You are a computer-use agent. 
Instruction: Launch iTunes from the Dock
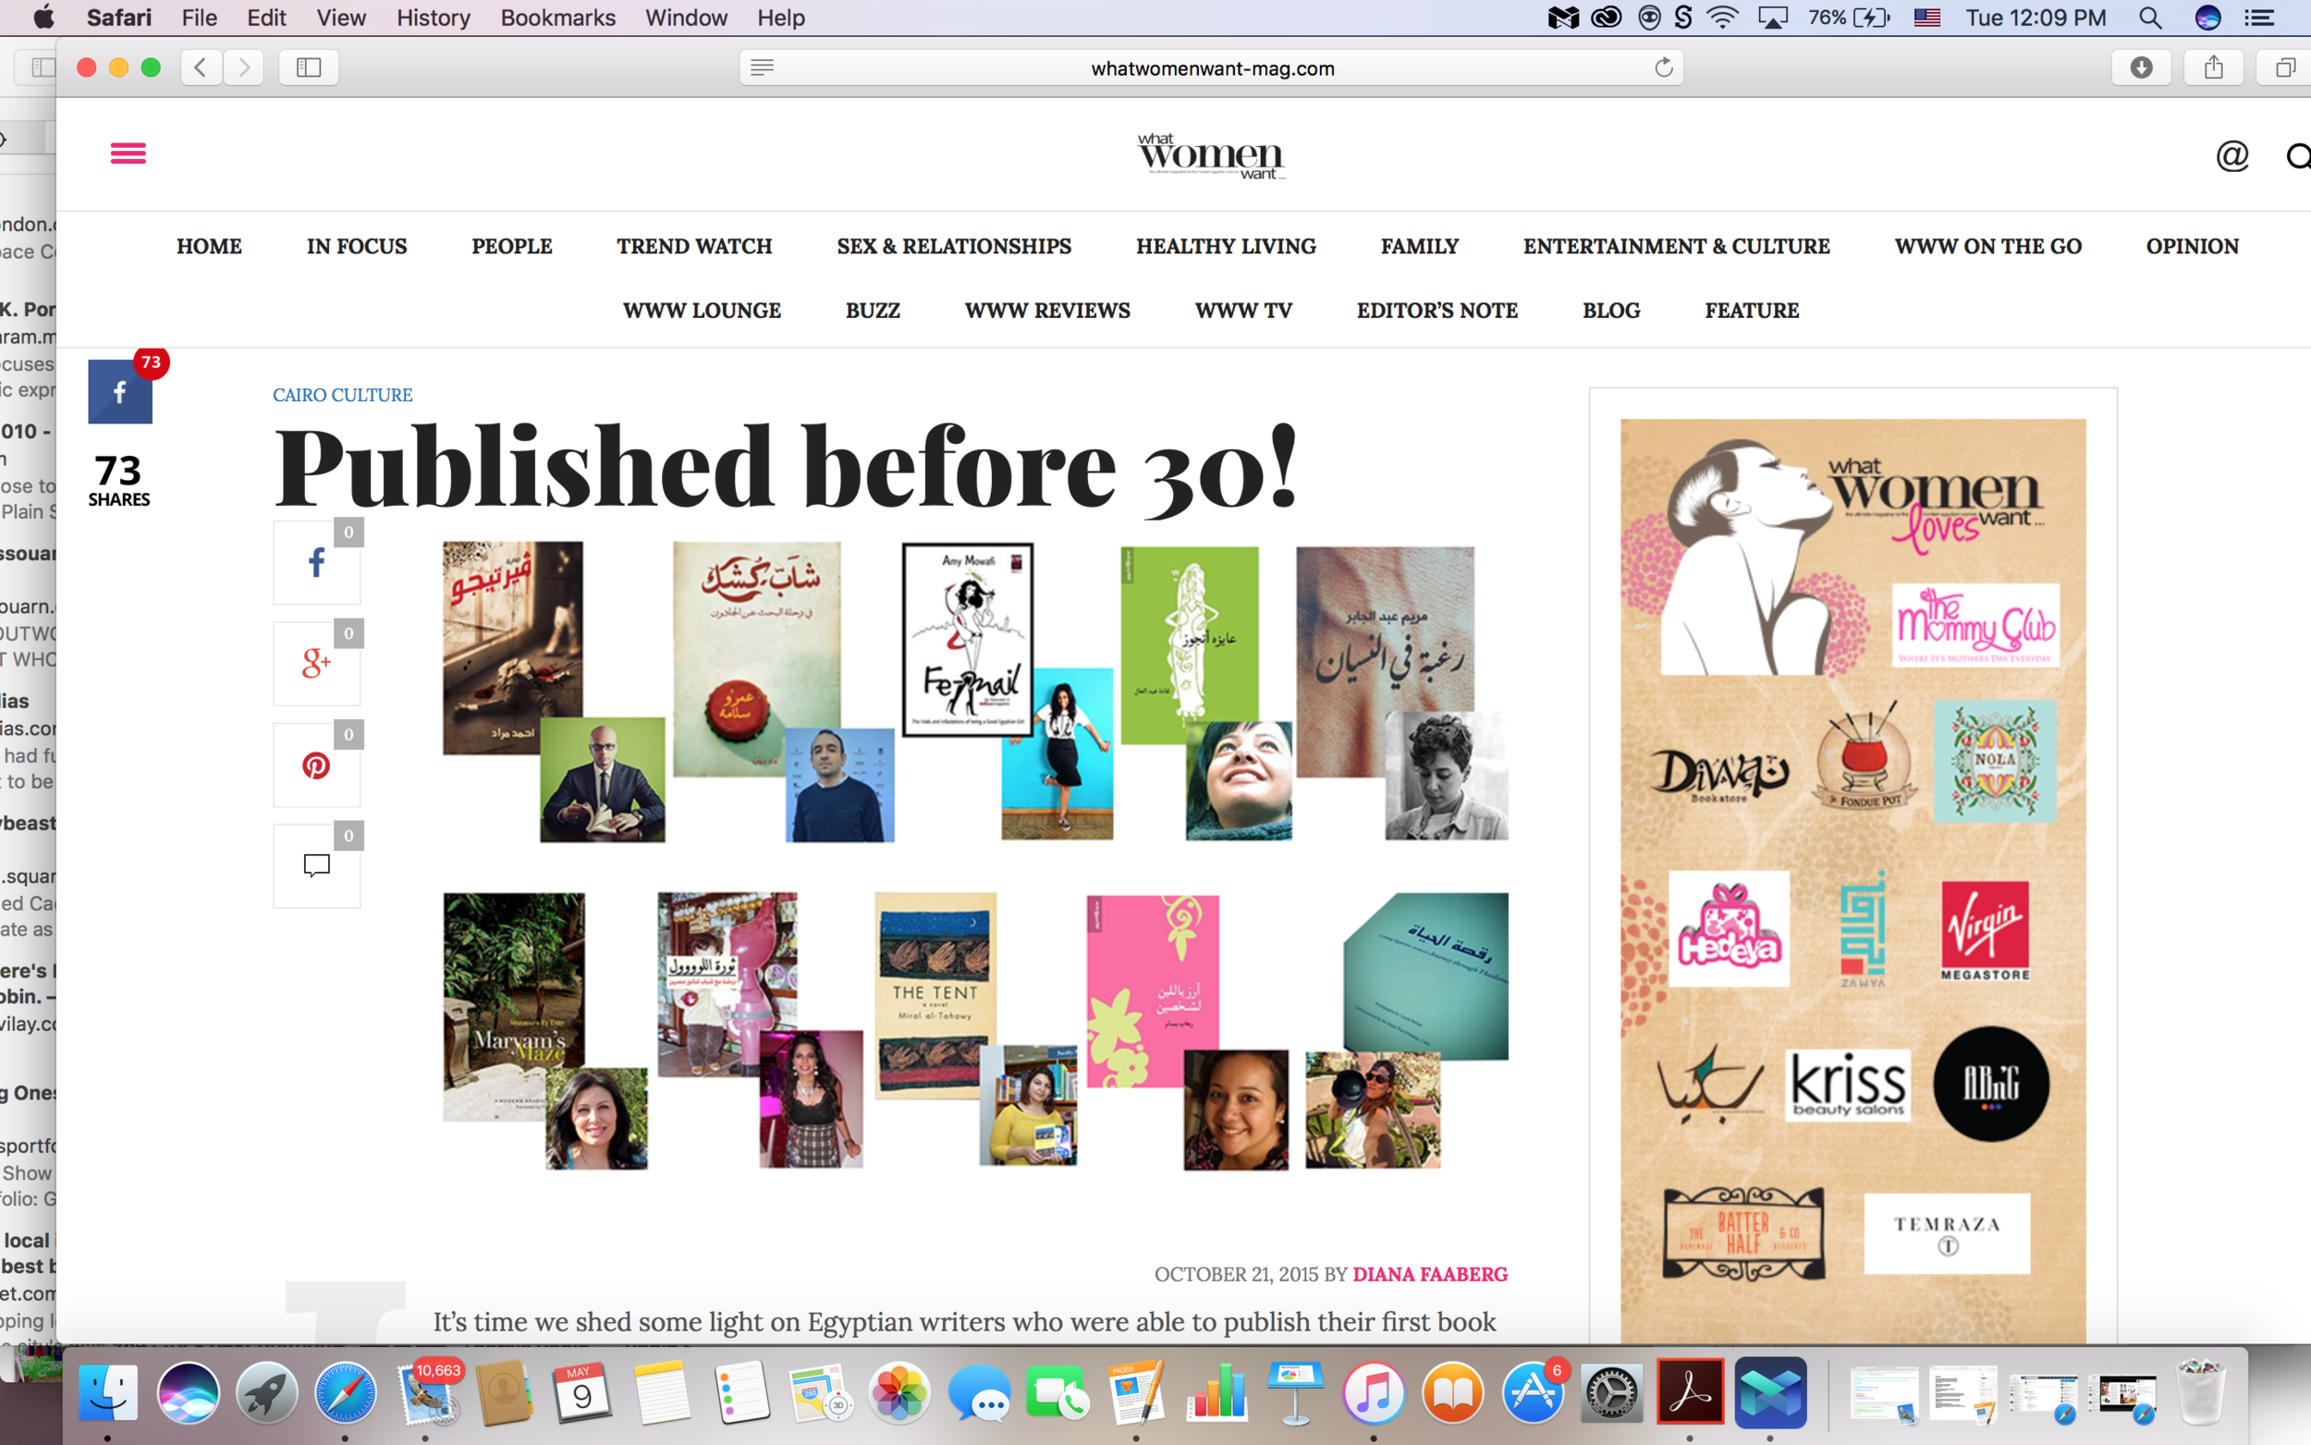(1374, 1392)
